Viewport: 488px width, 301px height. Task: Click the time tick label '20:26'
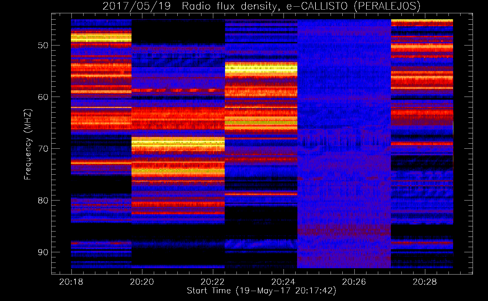tap(354, 282)
